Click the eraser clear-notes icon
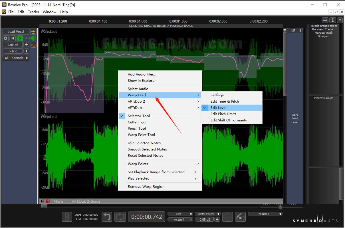This screenshot has height=228, width=345. pyautogui.click(x=240, y=217)
